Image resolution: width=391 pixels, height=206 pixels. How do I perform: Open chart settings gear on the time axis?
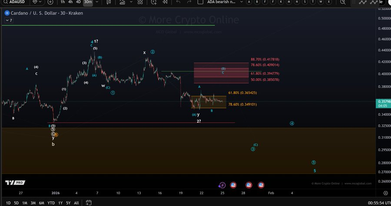click(385, 193)
